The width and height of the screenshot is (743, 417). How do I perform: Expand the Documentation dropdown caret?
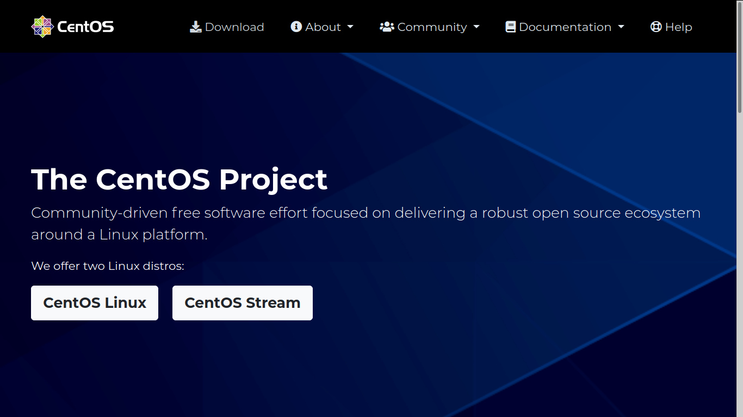(621, 27)
